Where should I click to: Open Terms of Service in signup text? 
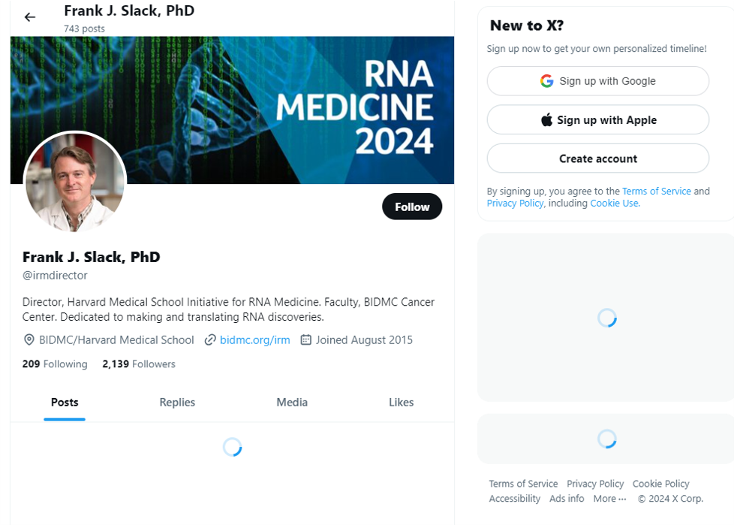[x=656, y=192]
